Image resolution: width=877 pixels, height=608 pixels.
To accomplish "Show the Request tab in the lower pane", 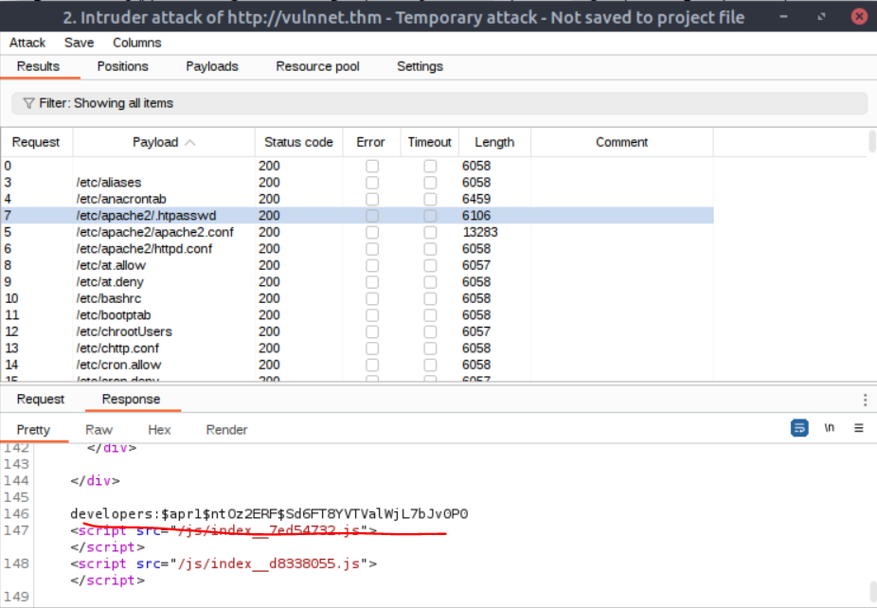I will [x=41, y=400].
